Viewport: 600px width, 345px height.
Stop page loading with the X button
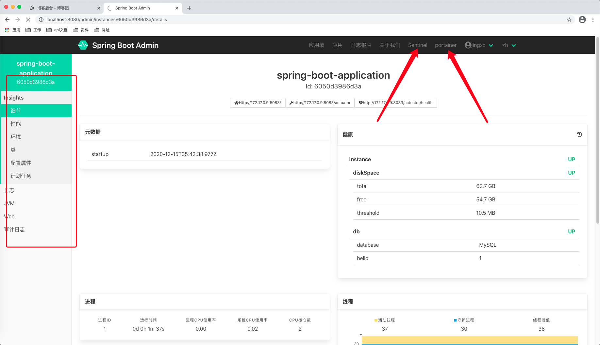(28, 20)
